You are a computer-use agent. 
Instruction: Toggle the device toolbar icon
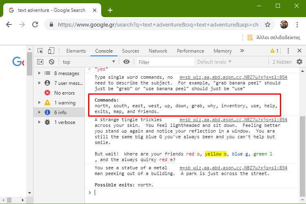pos(51,51)
